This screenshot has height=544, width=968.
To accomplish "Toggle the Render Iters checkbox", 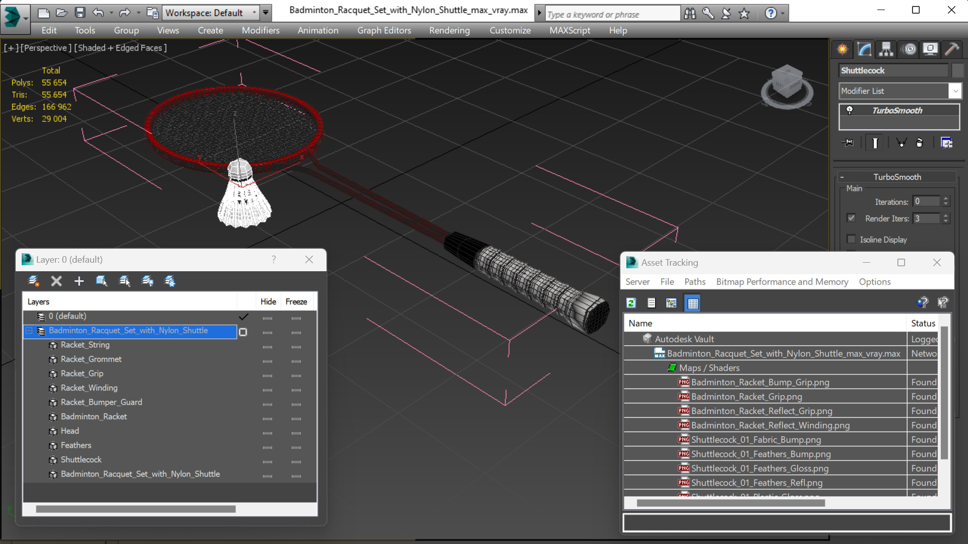I will tap(851, 218).
